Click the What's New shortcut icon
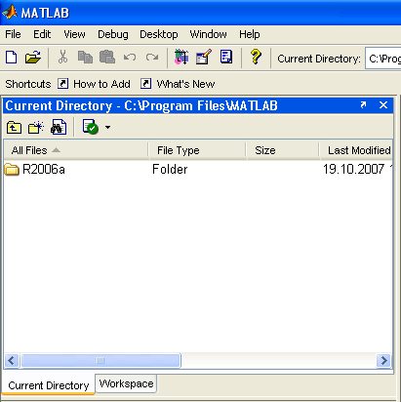This screenshot has width=401, height=402. (x=145, y=84)
